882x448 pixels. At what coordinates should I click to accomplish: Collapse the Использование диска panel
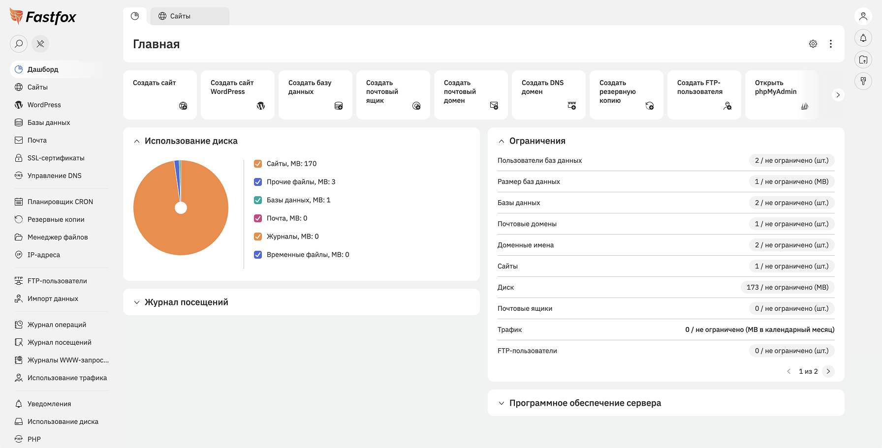tap(137, 141)
